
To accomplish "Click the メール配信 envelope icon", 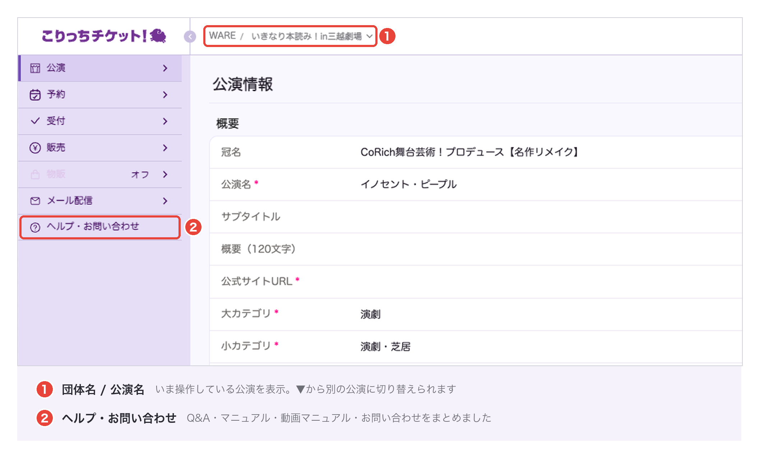I will [35, 201].
